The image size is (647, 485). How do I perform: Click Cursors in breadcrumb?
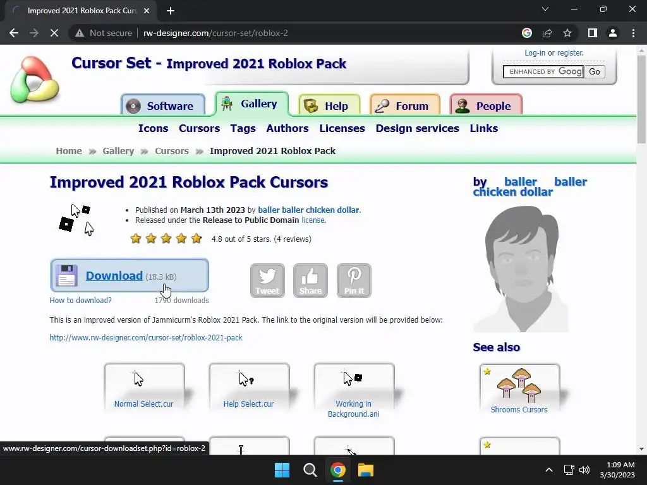[172, 151]
